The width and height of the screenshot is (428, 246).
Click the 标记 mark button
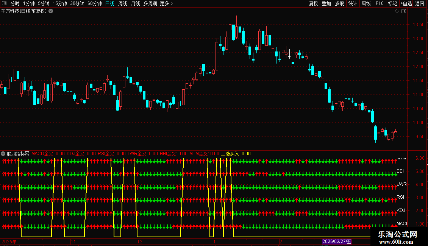(x=392, y=3)
